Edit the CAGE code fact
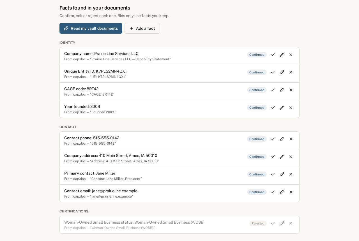This screenshot has height=241, width=359. (282, 90)
